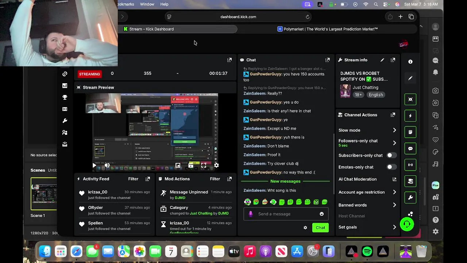Pop out the Chat panel

point(327,60)
